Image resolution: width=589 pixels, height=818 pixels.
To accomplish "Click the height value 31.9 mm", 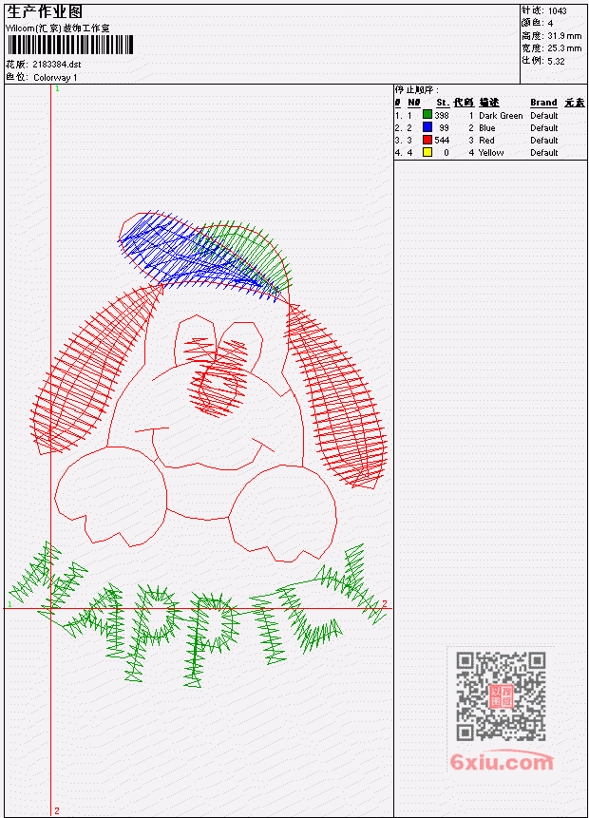I will (564, 35).
